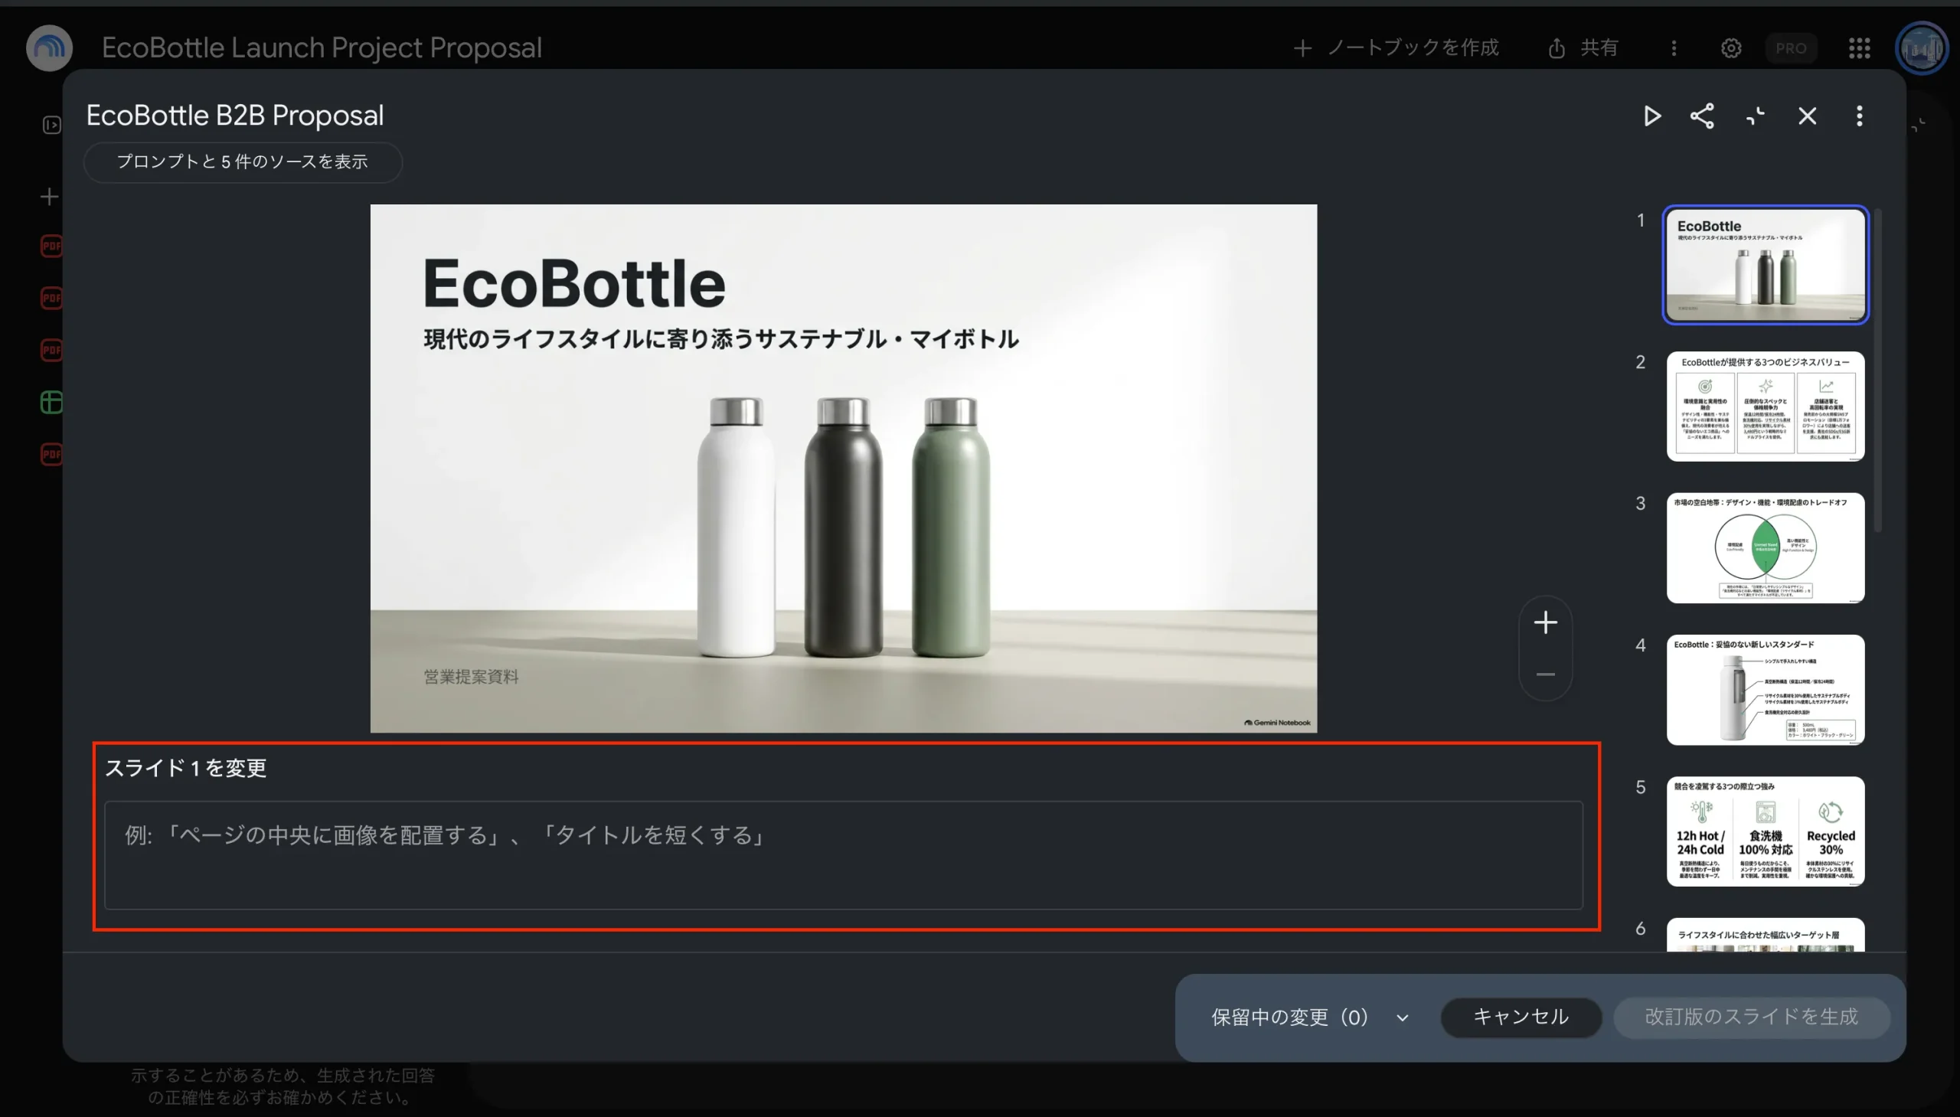Click the PRO badge in the top bar

click(x=1791, y=48)
